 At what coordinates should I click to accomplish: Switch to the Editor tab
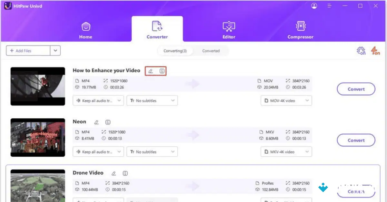pos(229,29)
